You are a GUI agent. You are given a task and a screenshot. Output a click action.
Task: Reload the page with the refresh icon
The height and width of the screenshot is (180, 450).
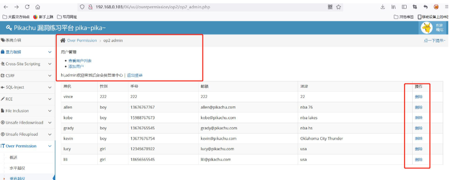pos(28,7)
